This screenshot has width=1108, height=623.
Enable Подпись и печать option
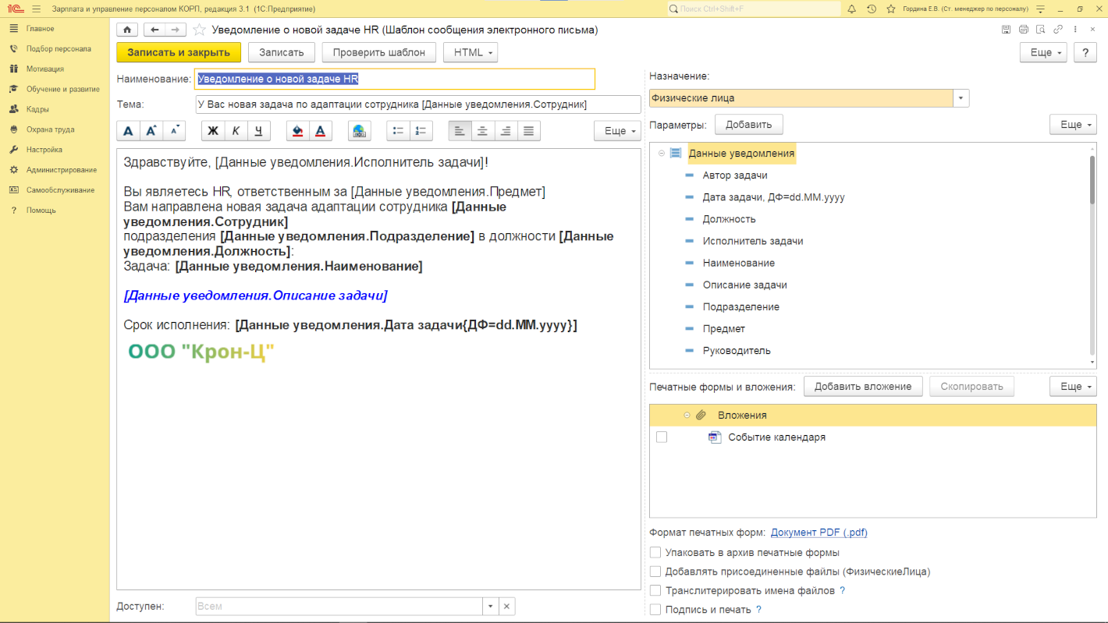655,610
